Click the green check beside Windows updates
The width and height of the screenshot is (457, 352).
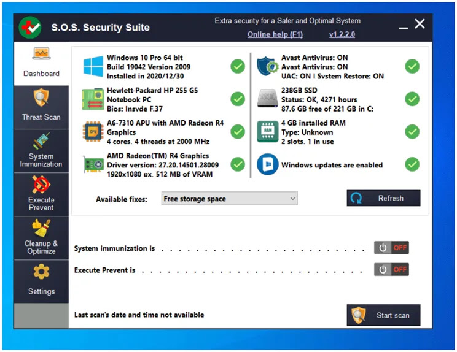412,164
